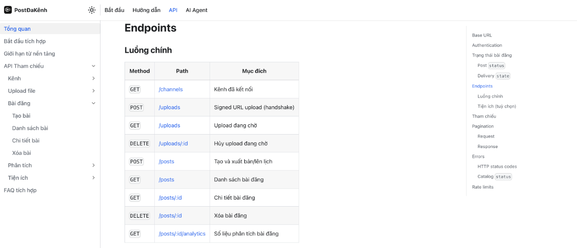The image size is (577, 248).
Task: Jump to HTTP status codes in contents
Action: 497,167
